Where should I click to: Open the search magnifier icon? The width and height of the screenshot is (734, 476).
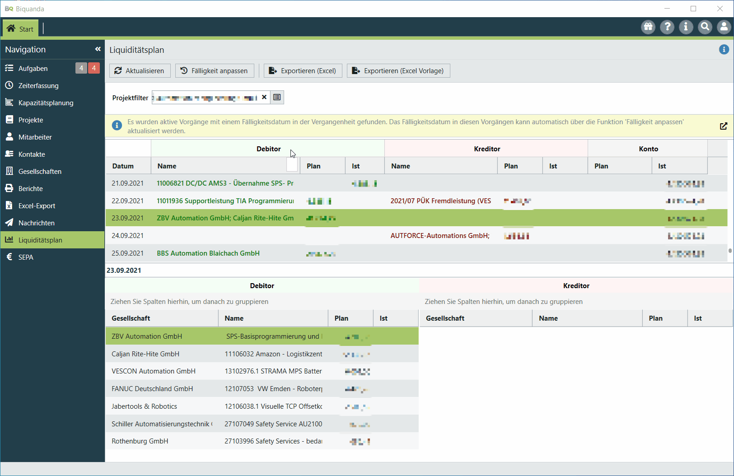(705, 27)
